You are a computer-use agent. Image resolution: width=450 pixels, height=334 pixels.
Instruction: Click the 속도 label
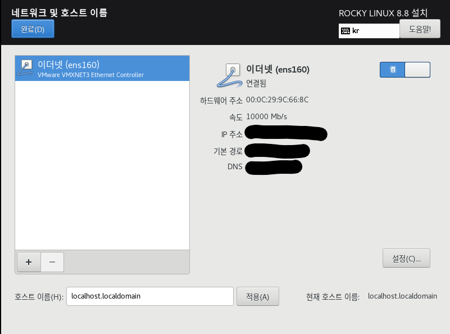click(236, 117)
